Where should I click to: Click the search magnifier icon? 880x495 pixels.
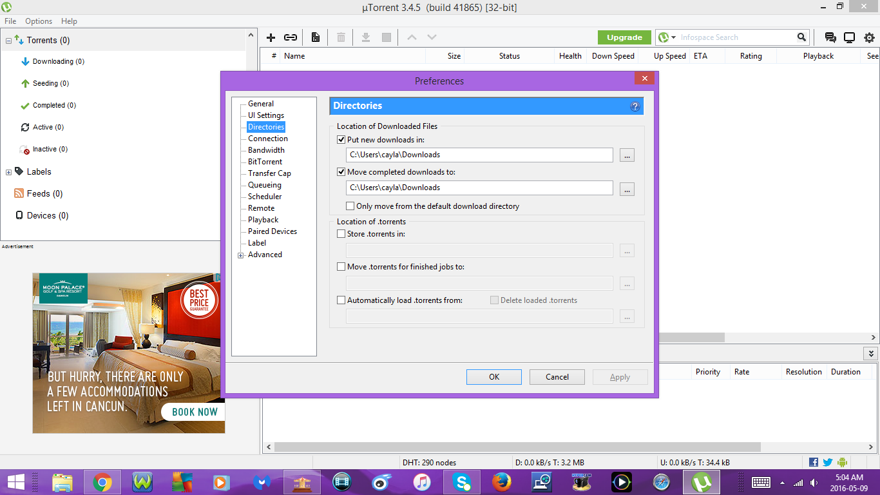pyautogui.click(x=801, y=37)
